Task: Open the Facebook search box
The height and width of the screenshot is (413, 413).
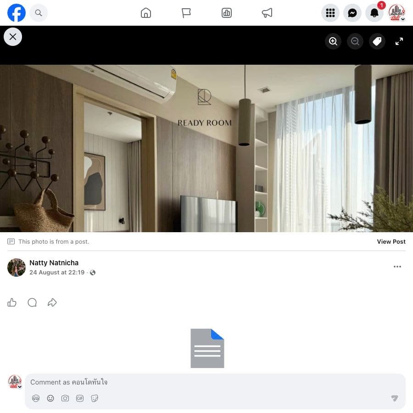Action: pos(39,13)
